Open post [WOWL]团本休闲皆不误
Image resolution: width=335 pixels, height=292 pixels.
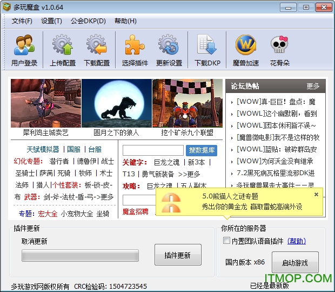click(276, 125)
